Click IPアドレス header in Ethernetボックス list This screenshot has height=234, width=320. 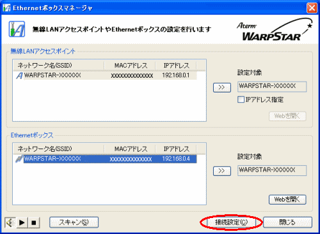[176, 149]
